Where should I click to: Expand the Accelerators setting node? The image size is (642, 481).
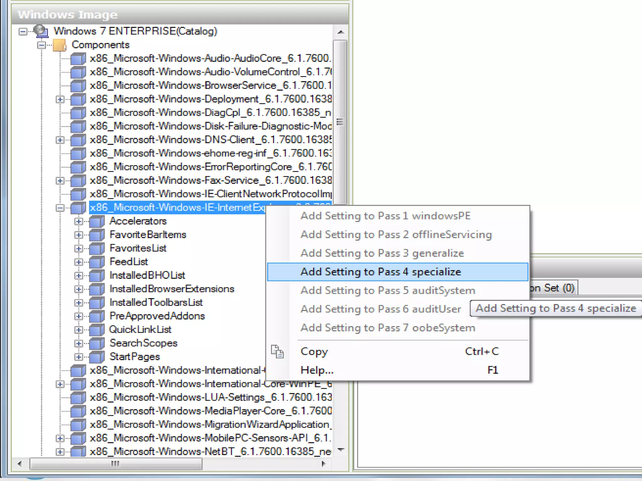pyautogui.click(x=79, y=221)
